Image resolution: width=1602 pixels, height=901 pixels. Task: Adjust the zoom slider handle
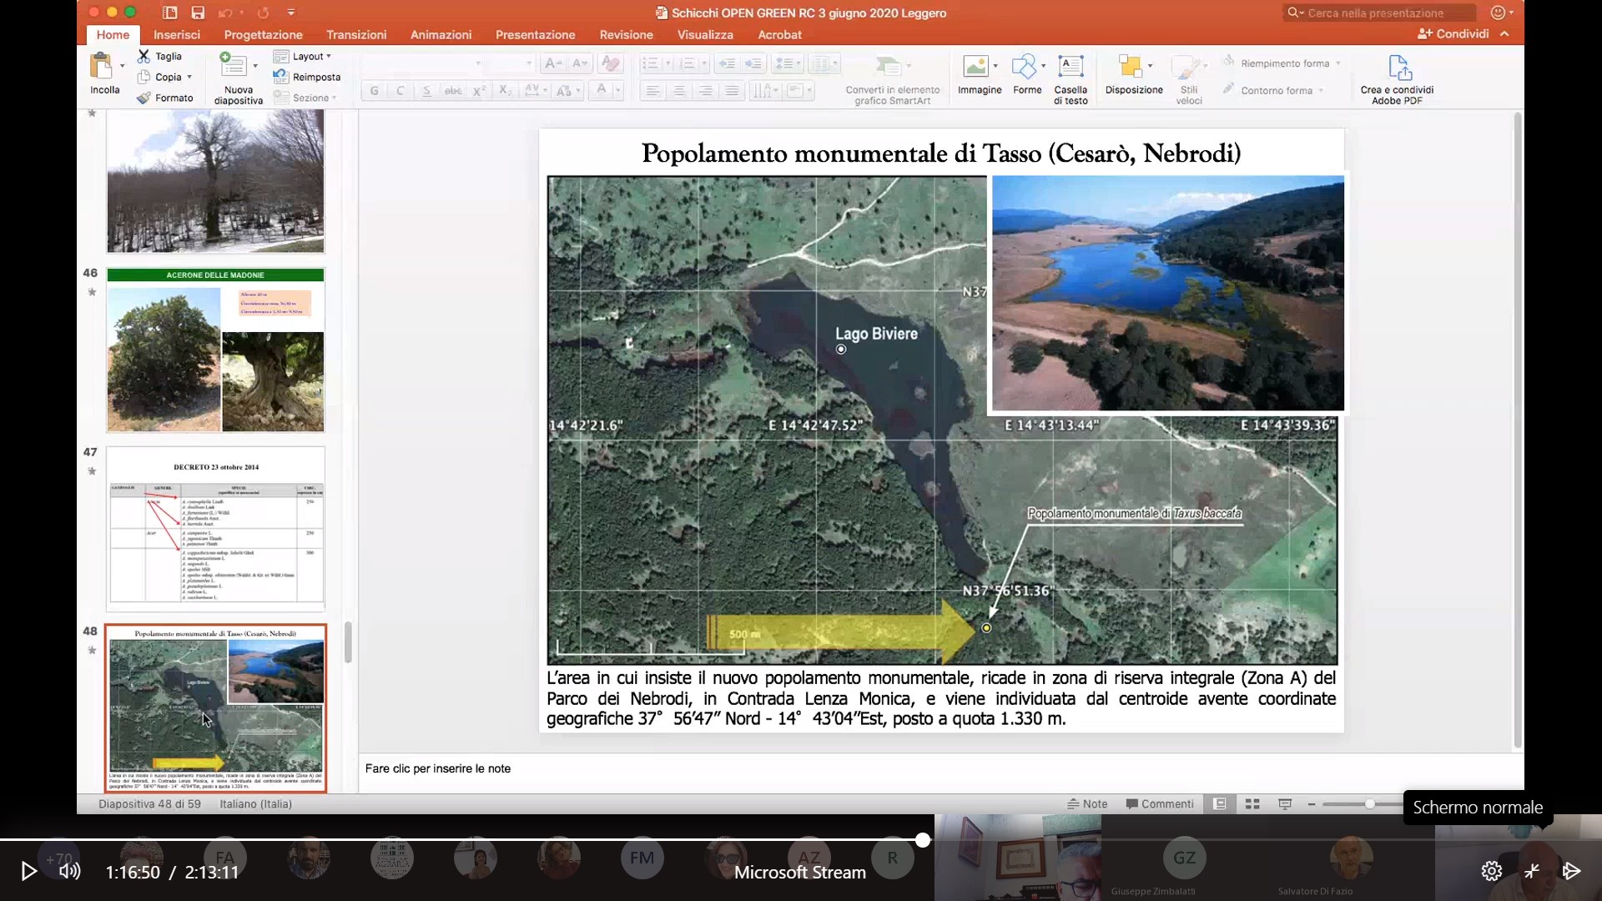click(x=1369, y=803)
